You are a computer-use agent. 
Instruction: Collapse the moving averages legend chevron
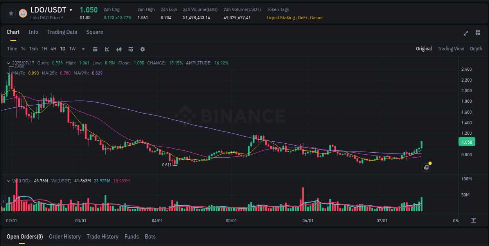[8, 73]
